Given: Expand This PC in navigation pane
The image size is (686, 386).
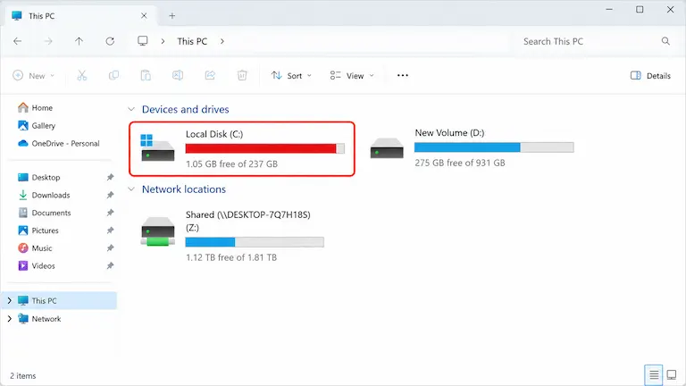Looking at the screenshot, I should click(9, 300).
